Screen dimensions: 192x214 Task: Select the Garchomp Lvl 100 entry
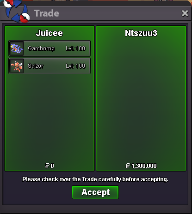click(x=50, y=48)
